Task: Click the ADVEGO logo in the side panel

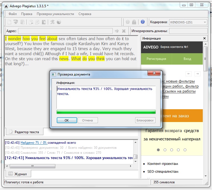Action: pos(151,47)
